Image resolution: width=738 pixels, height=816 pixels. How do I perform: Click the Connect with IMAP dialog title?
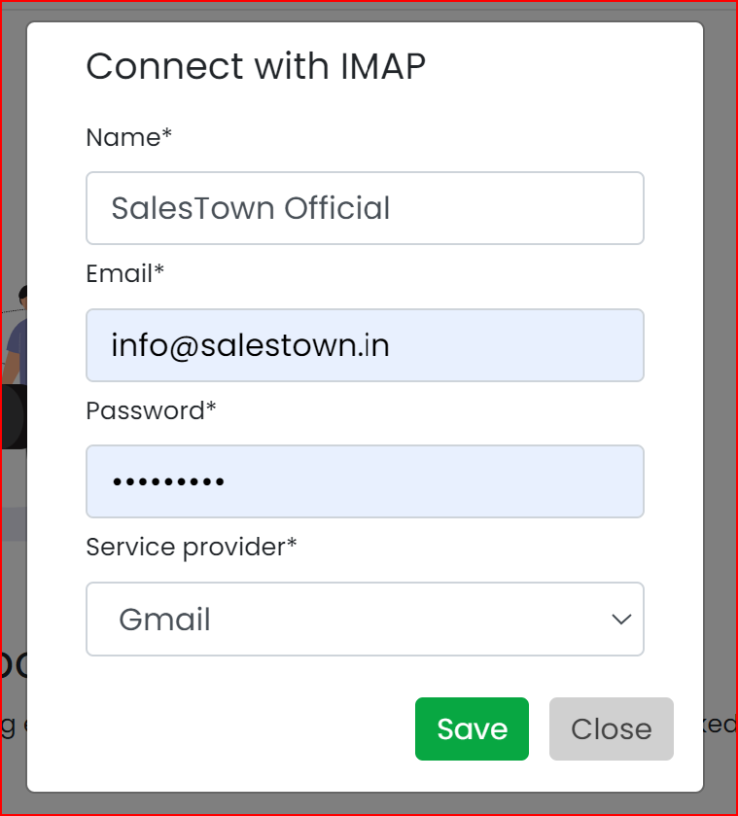pyautogui.click(x=256, y=66)
